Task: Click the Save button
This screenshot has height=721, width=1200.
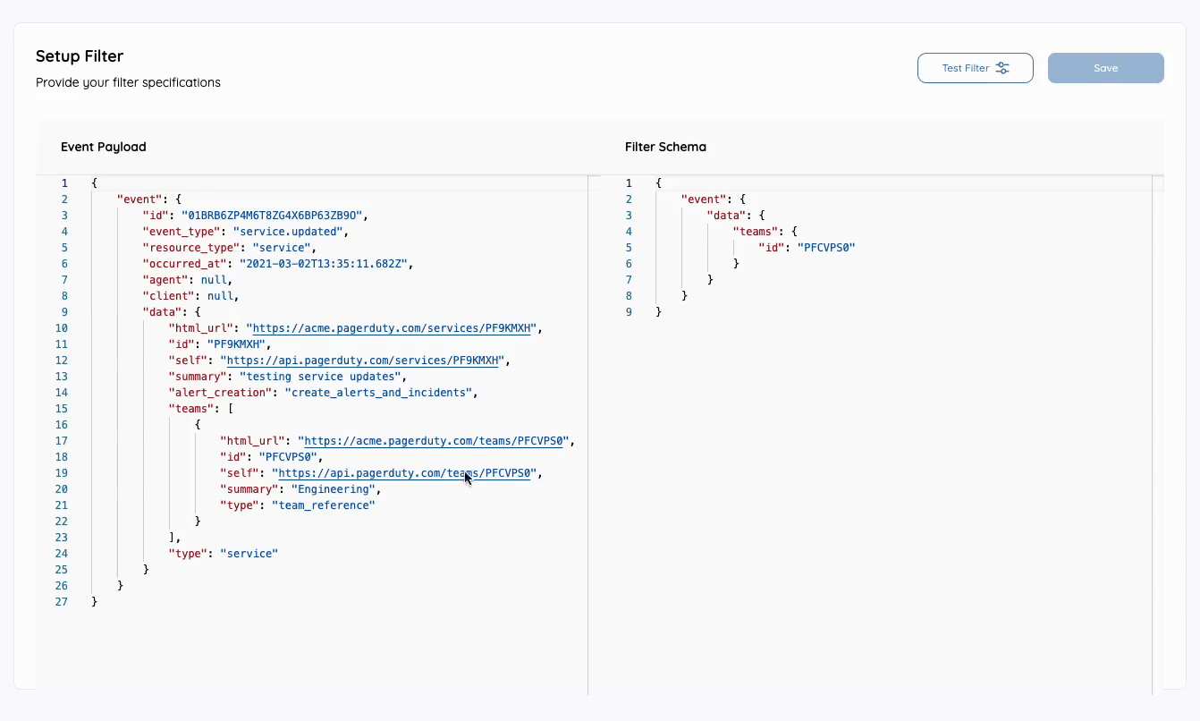Action: [1105, 67]
